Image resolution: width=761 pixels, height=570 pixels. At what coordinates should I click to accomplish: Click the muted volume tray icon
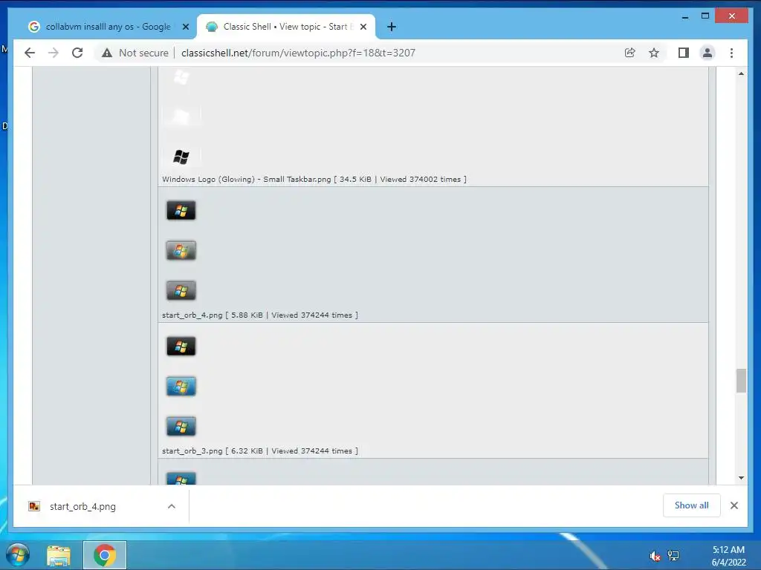coord(655,556)
